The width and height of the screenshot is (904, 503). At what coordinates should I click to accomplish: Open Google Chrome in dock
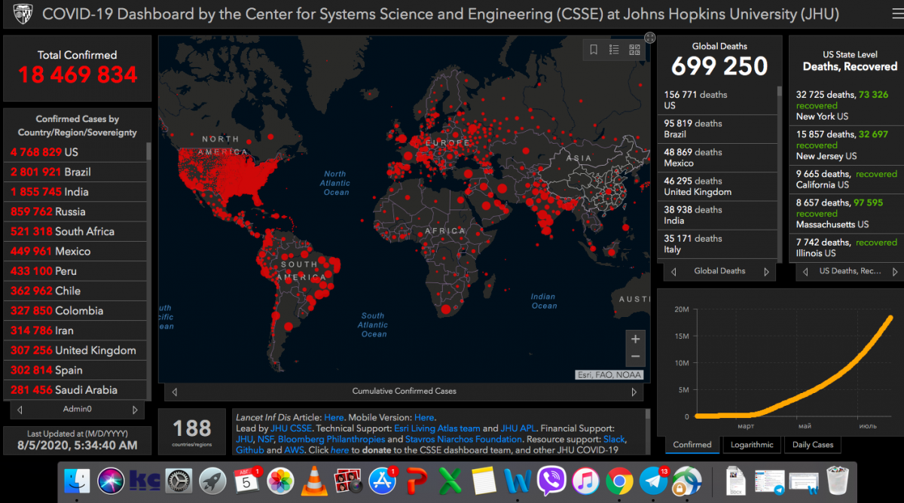[x=619, y=480]
